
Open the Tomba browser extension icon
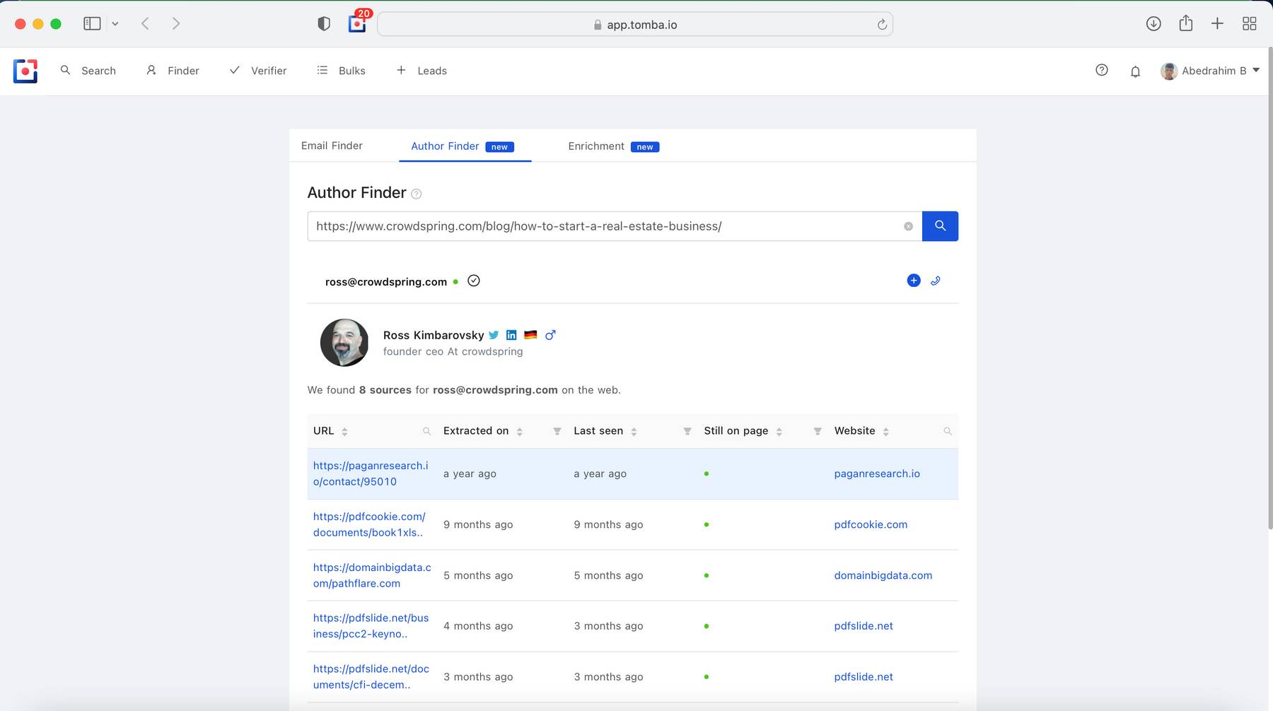pyautogui.click(x=358, y=24)
